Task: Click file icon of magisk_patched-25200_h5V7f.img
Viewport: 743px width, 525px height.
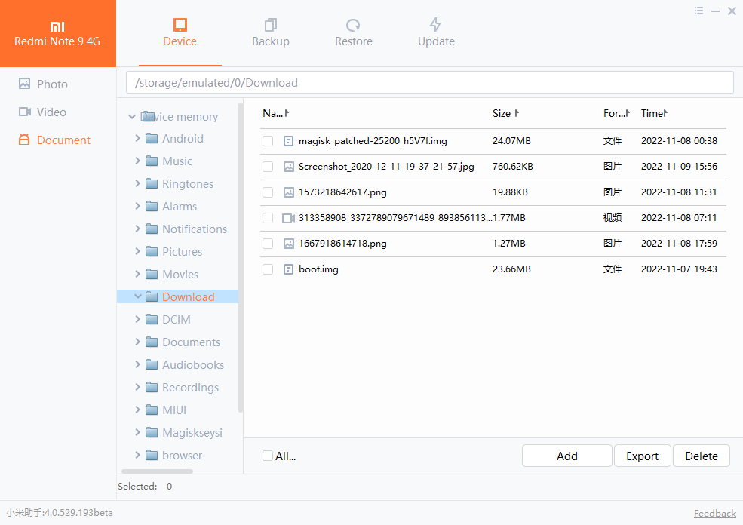Action: [288, 141]
